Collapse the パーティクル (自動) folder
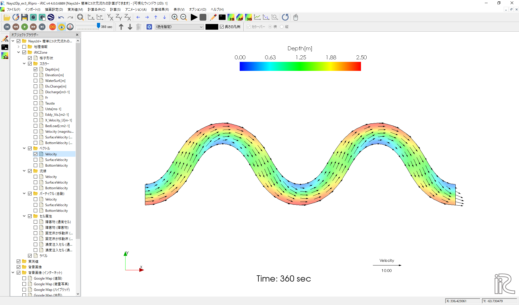 [24, 193]
